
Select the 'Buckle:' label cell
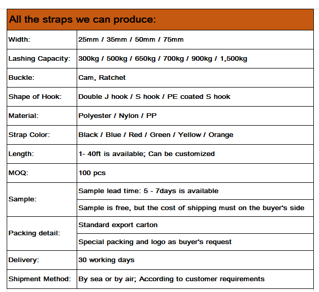pyautogui.click(x=42, y=78)
